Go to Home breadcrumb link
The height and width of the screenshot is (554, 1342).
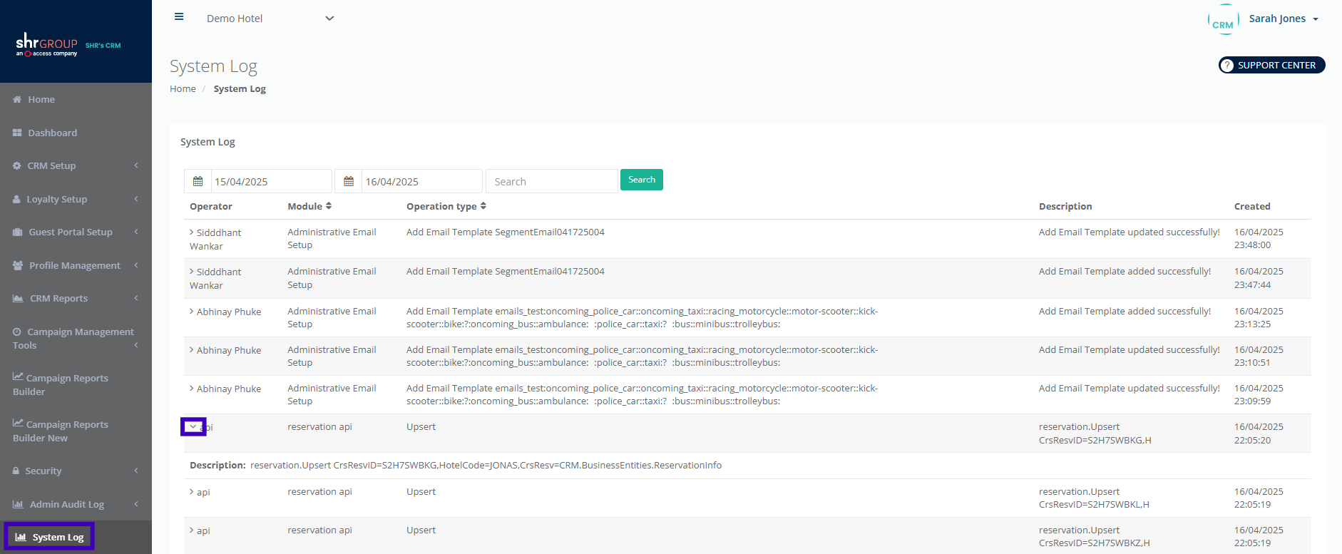[183, 88]
